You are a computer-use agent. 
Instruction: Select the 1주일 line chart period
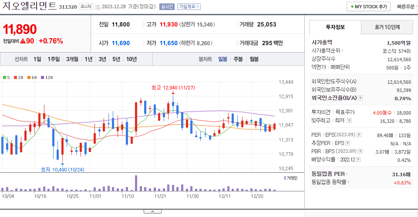point(54,59)
